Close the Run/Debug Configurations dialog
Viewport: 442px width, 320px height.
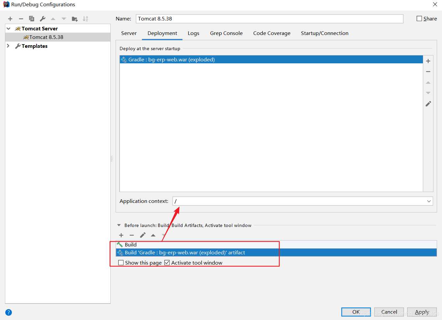point(435,4)
